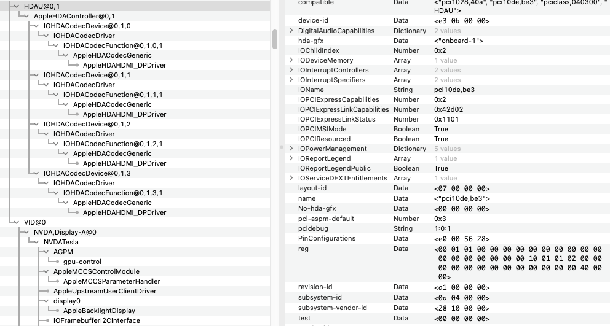
Task: Collapse IOHDACodecDevice@0,1,3 chevron
Action: coord(36,173)
